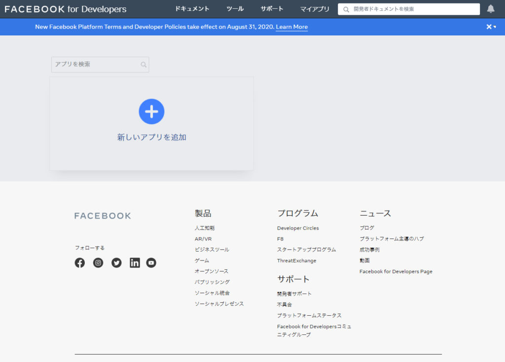This screenshot has height=362, width=505.
Task: Open the Facebook social icon in footer
Action: (x=80, y=263)
